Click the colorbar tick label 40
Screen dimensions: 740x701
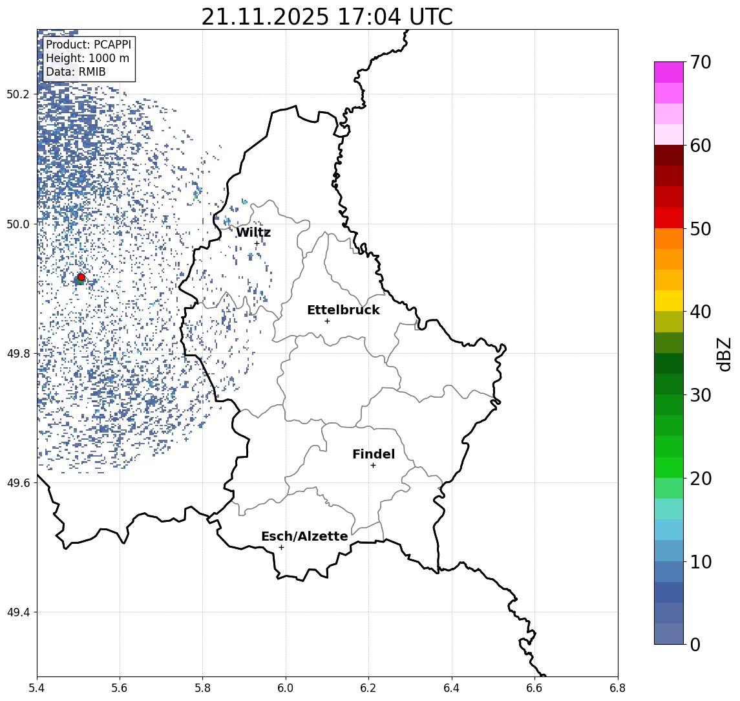(701, 312)
